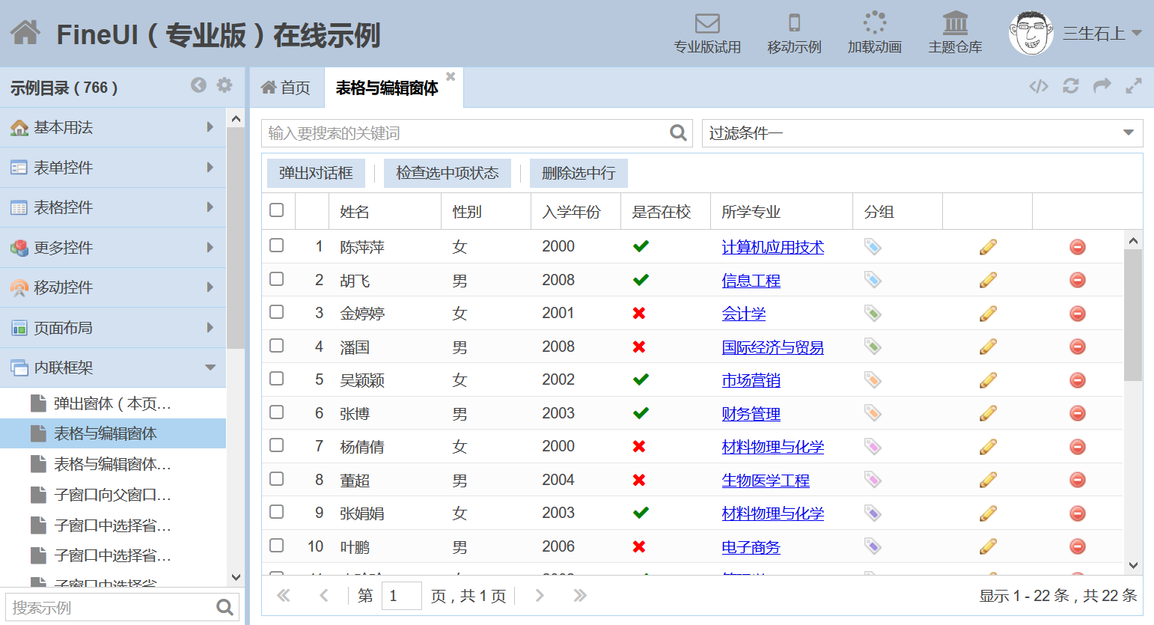Screen dimensions: 1154x625
Task: Toggle the select-all checkbox in table header
Action: [277, 210]
